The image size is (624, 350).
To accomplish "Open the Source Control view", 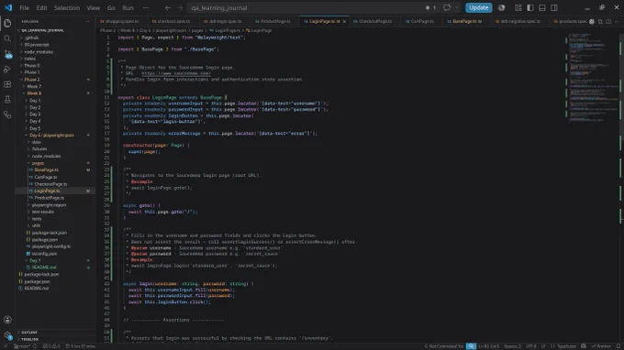I will click(x=7, y=54).
